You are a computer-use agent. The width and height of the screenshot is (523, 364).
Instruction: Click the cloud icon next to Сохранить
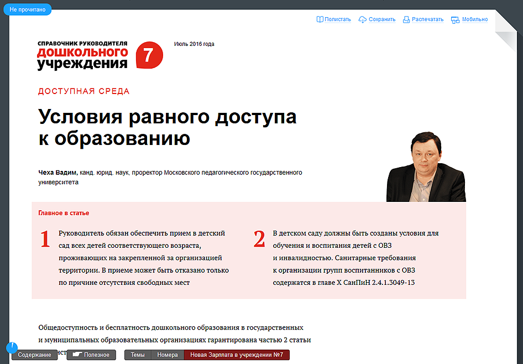(362, 20)
